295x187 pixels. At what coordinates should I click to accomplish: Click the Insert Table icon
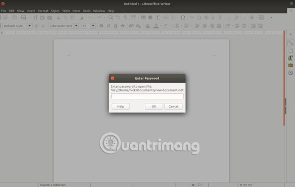(133, 18)
